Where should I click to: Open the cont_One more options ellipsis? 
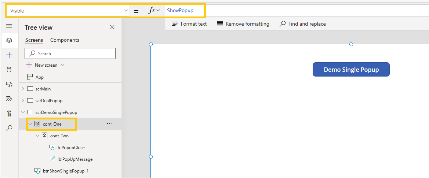[109, 124]
